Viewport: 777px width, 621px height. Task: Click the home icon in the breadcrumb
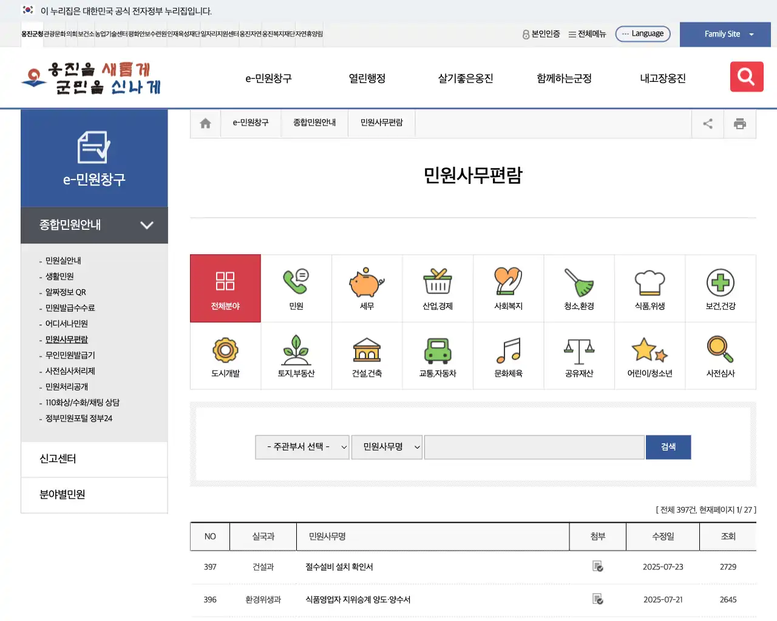(x=205, y=123)
